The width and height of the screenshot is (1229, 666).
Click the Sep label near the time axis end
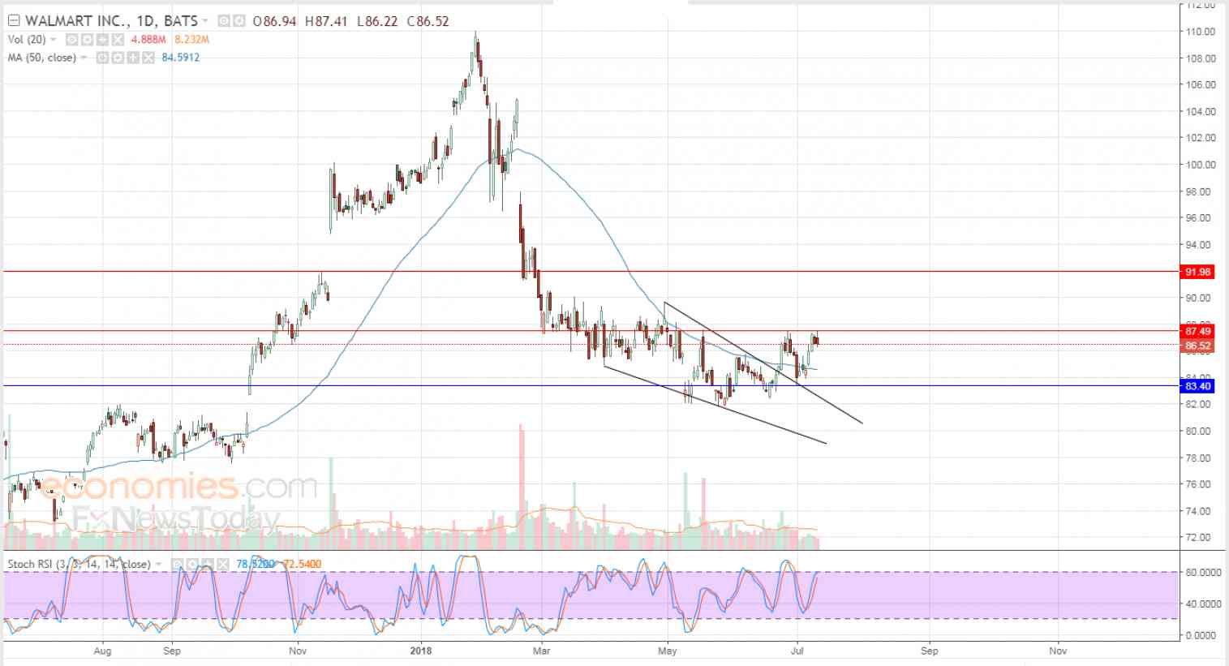click(x=929, y=651)
